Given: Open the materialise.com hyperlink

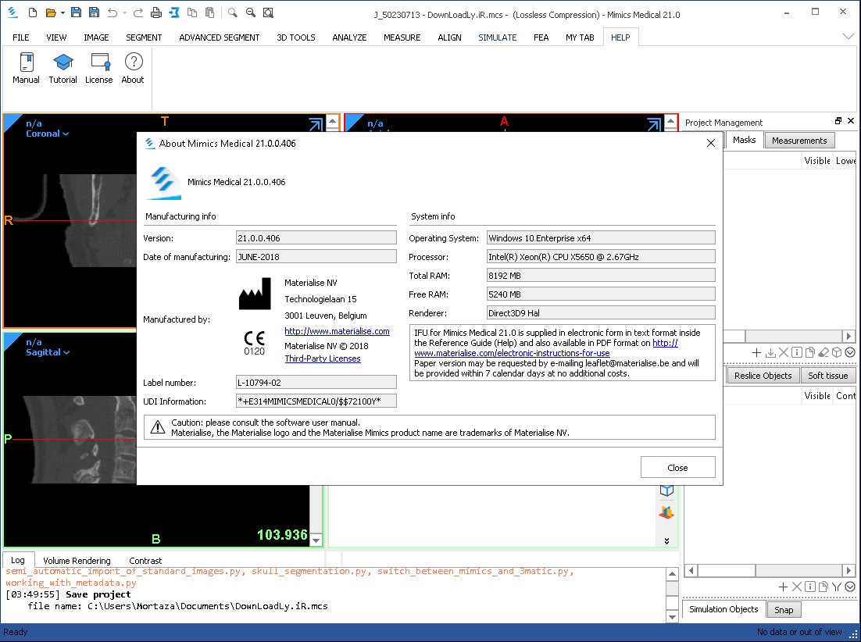Looking at the screenshot, I should pyautogui.click(x=338, y=331).
